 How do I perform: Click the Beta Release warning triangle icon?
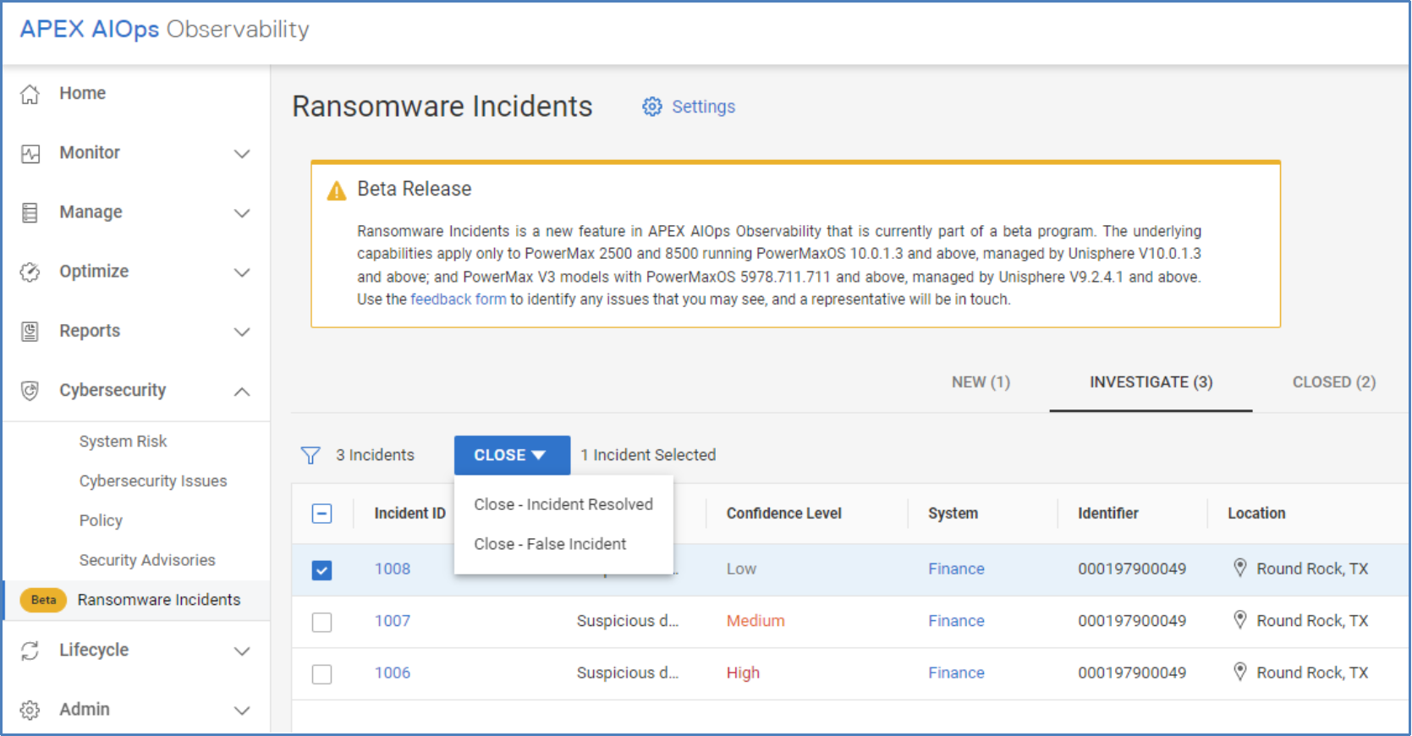pos(337,190)
